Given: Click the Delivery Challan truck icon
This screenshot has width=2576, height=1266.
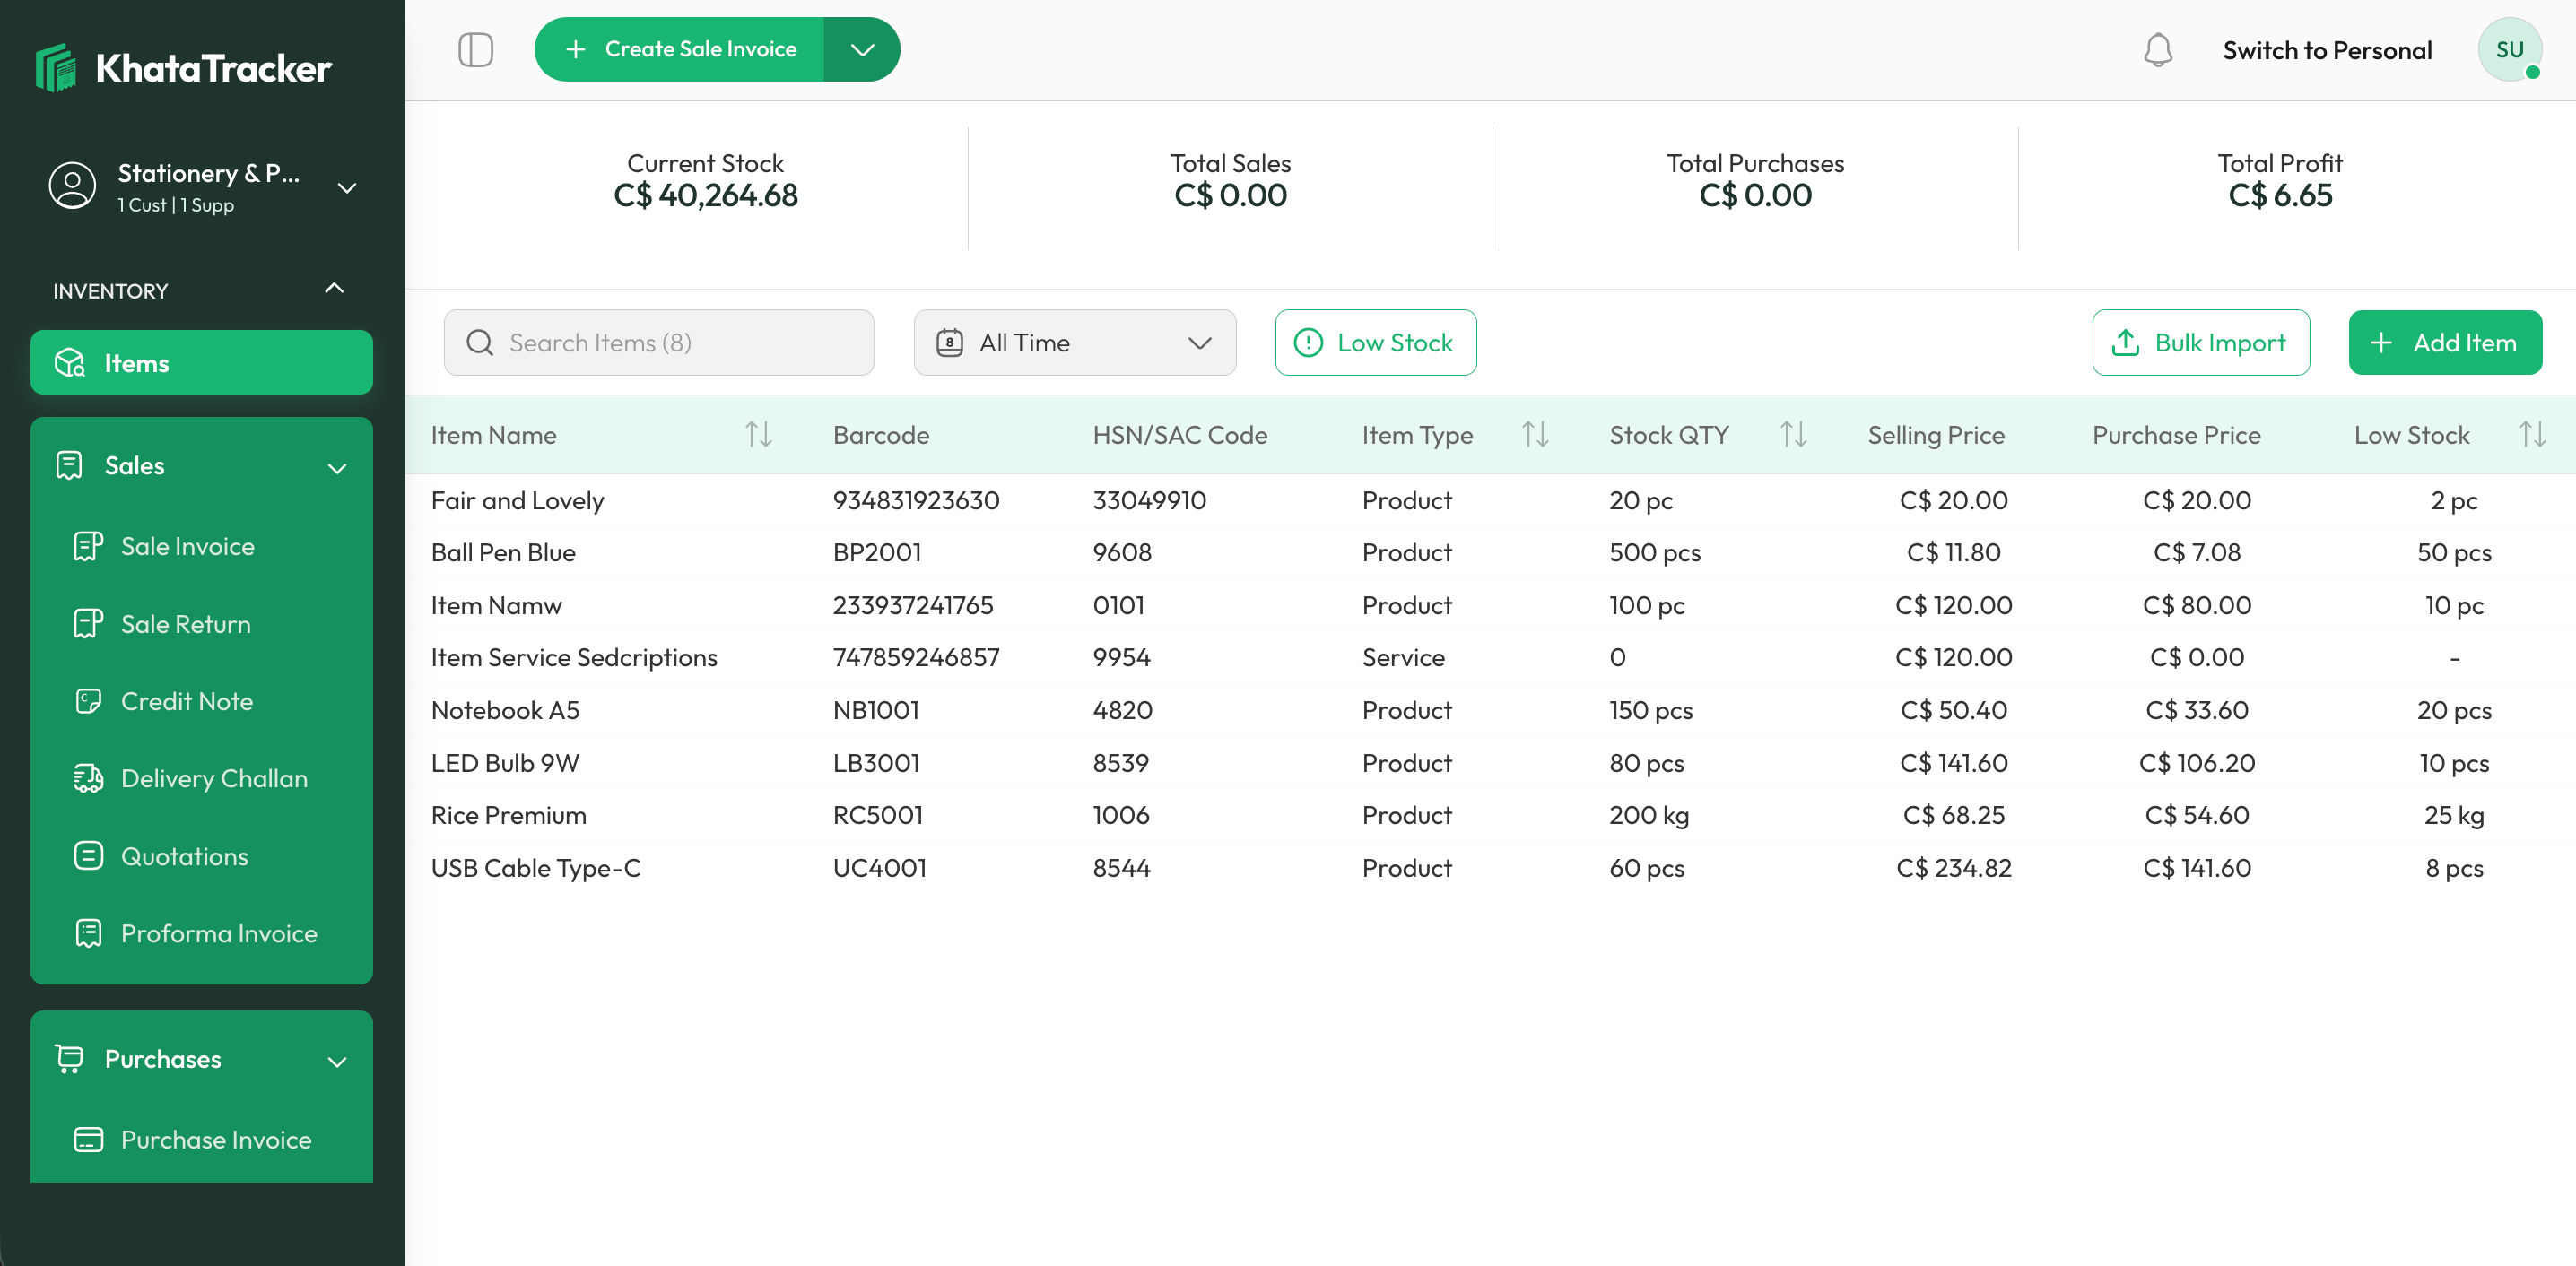Looking at the screenshot, I should [x=88, y=778].
